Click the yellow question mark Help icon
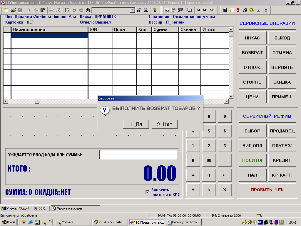The image size is (301, 226). coord(155,10)
